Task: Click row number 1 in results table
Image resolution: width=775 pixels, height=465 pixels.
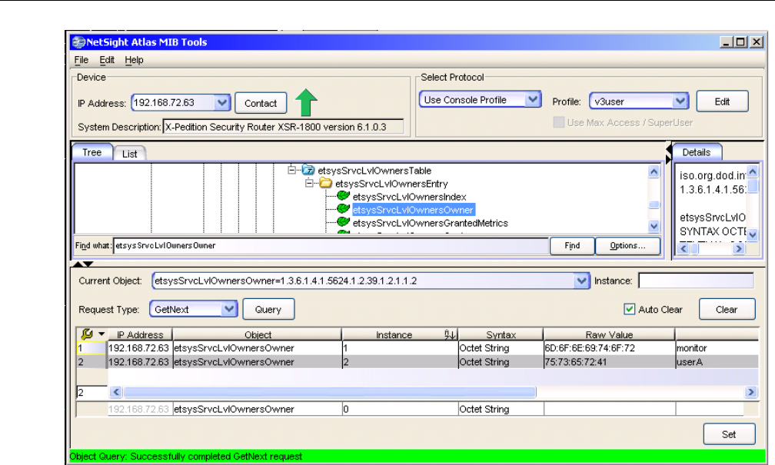Action: (x=91, y=348)
